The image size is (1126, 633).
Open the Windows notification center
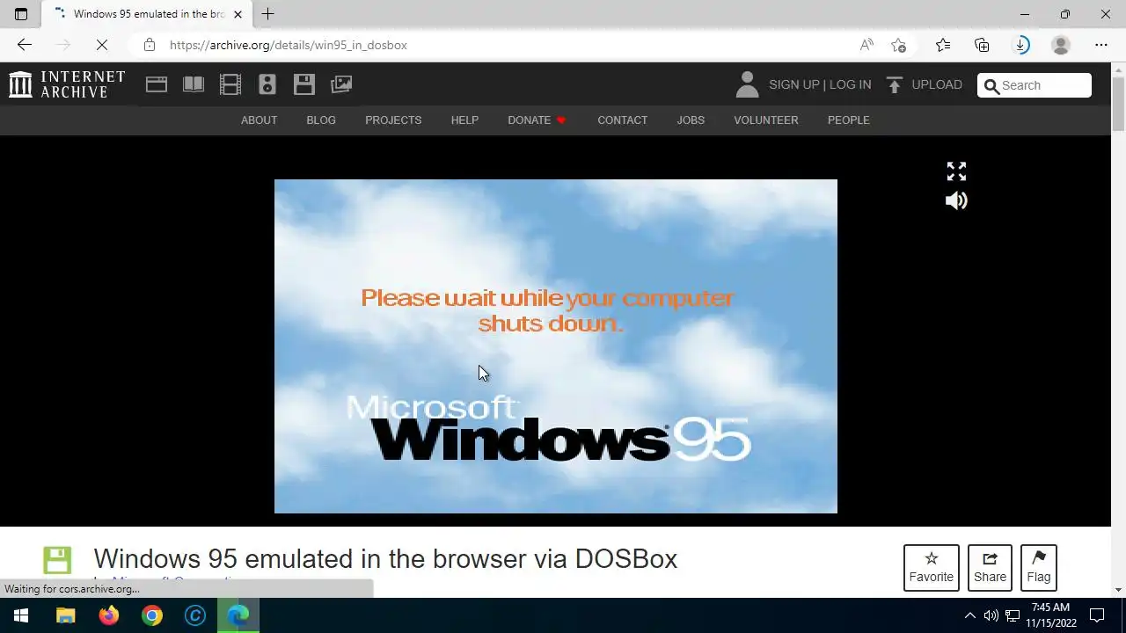pyautogui.click(x=1098, y=615)
